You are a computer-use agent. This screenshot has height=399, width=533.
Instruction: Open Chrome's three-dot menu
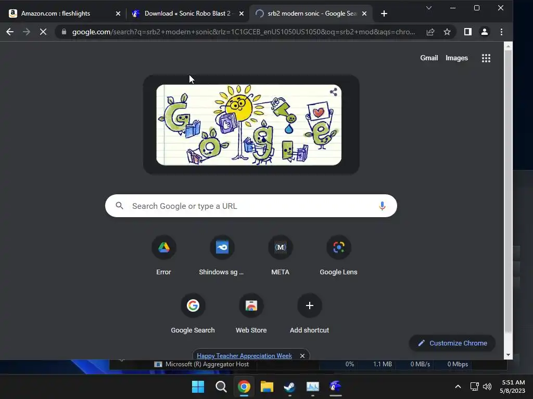(x=501, y=32)
